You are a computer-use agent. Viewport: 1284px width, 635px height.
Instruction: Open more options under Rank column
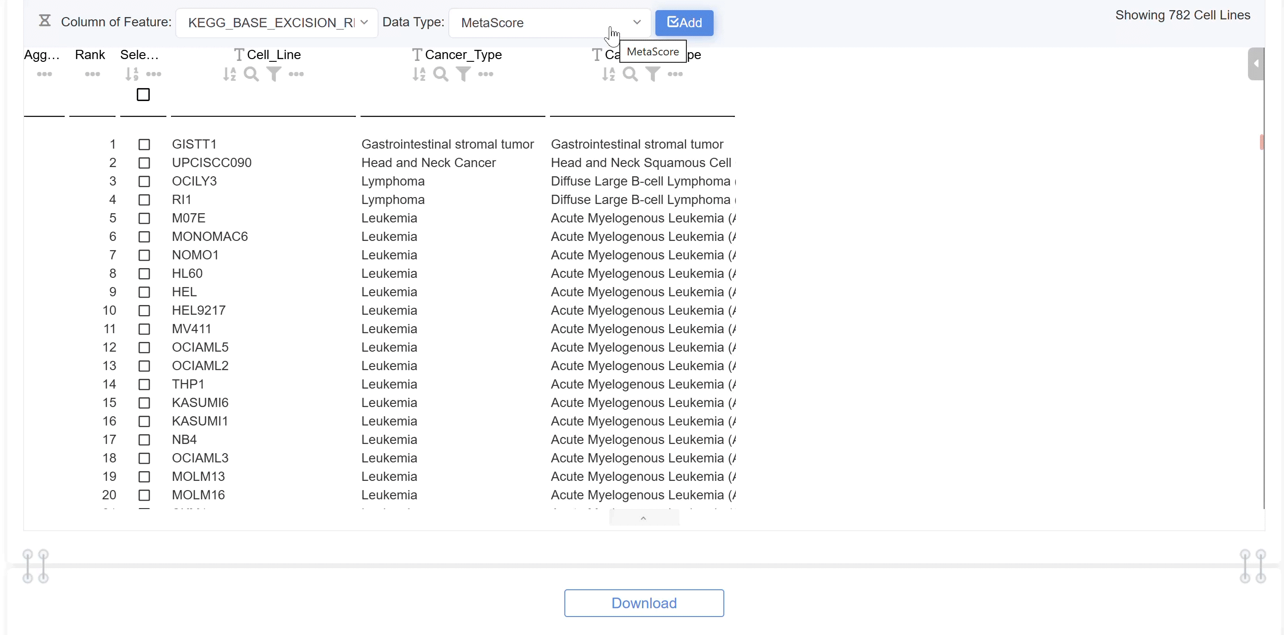point(92,74)
